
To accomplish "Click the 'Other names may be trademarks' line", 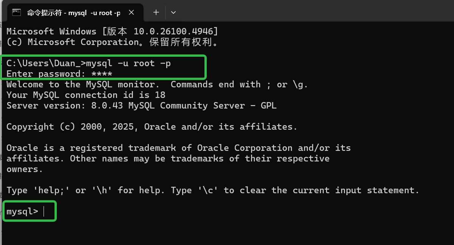I will coord(168,158).
